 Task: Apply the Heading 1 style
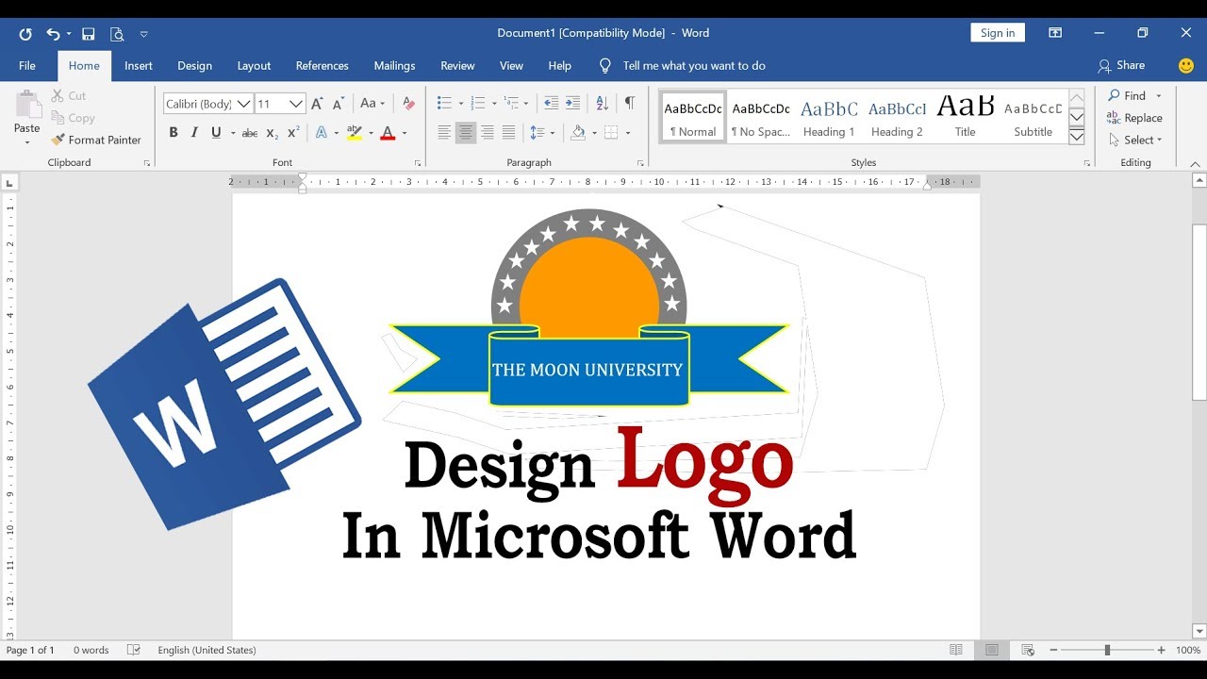pyautogui.click(x=829, y=117)
